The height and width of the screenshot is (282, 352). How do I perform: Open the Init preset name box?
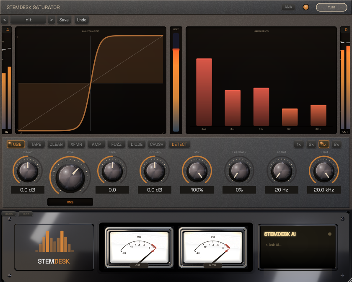(x=28, y=20)
